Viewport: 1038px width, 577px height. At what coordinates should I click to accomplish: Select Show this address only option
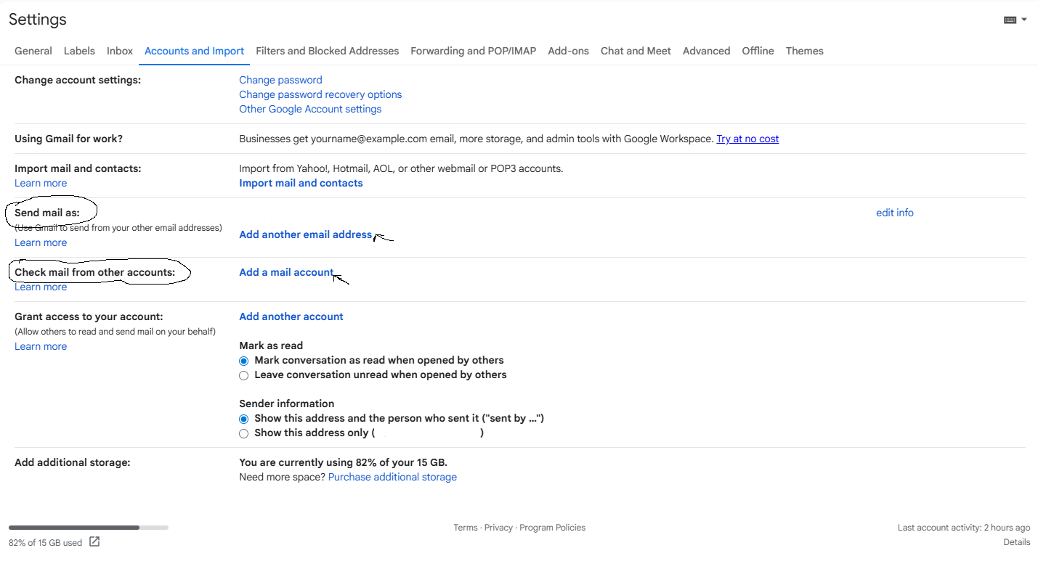pos(244,433)
